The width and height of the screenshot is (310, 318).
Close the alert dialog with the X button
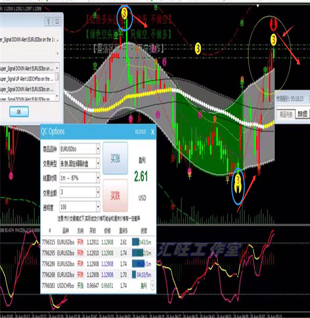pyautogui.click(x=58, y=21)
